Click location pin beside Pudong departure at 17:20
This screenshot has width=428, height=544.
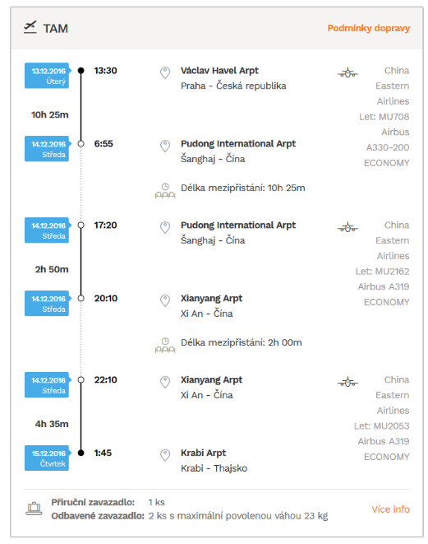pyautogui.click(x=165, y=228)
